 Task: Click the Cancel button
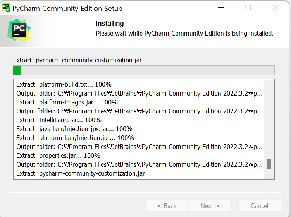[x=260, y=206]
